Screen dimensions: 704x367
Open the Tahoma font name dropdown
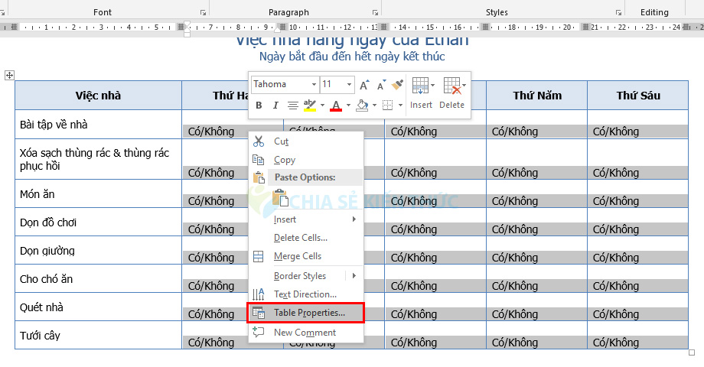[314, 84]
